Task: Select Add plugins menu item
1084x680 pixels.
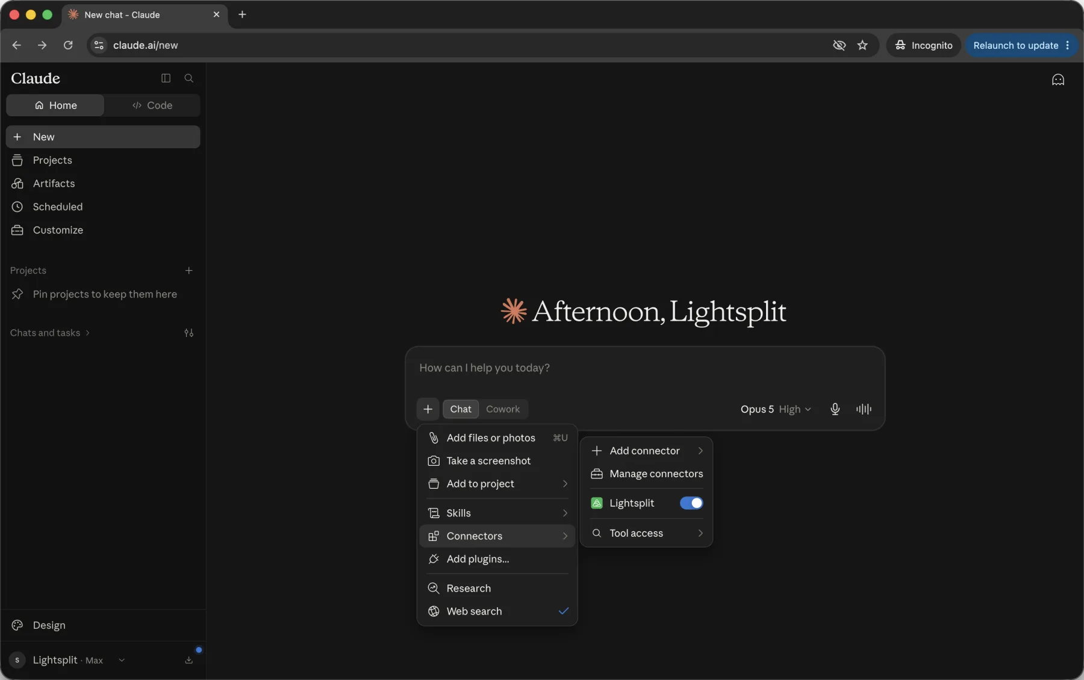Action: [497, 559]
